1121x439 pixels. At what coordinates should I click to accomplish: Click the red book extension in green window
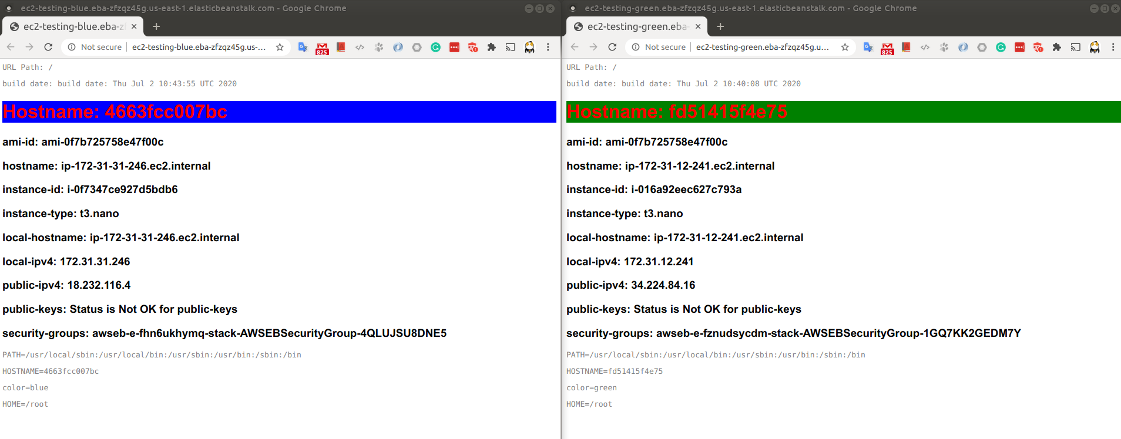(906, 47)
